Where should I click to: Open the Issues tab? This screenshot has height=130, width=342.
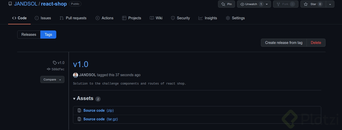click(43, 18)
